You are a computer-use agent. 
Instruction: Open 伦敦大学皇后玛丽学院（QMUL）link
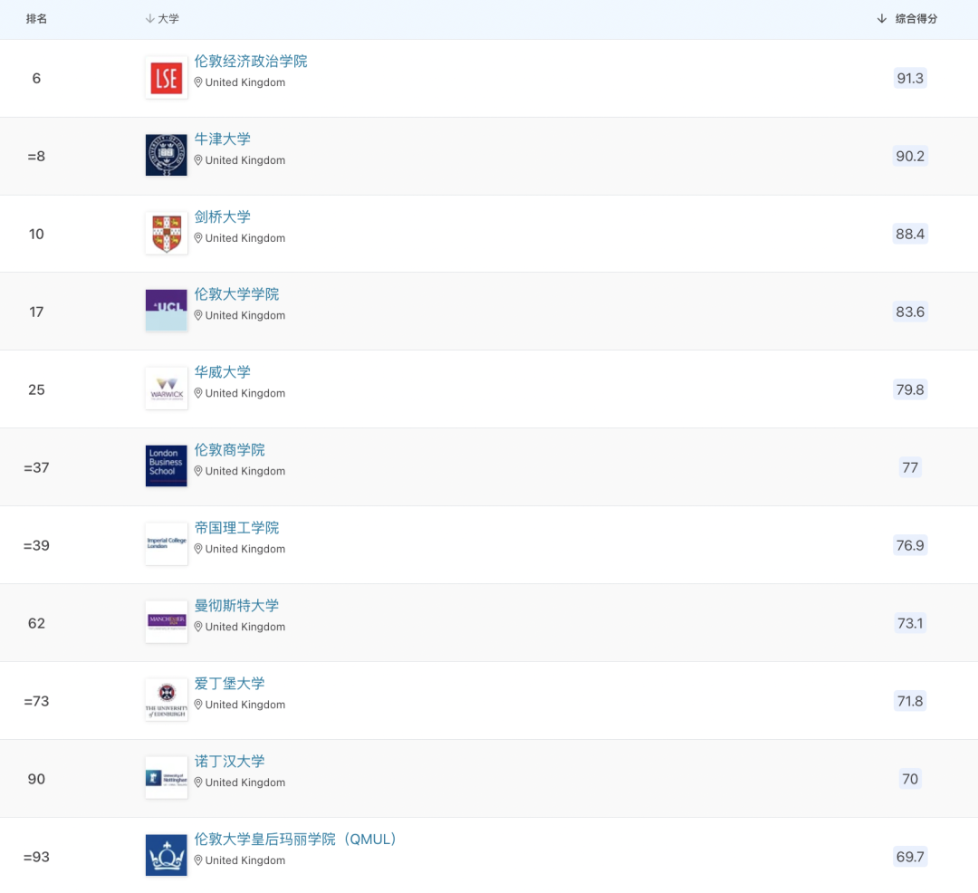(x=295, y=840)
